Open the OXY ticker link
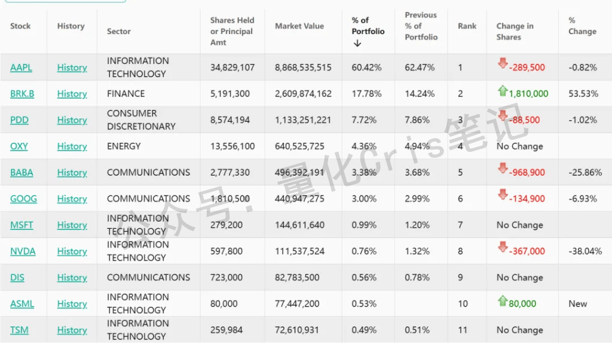This screenshot has height=343, width=612. coord(19,146)
